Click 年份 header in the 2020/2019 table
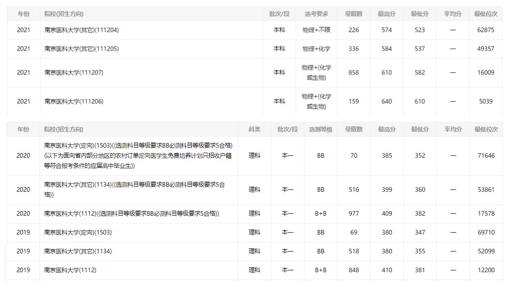The width and height of the screenshot is (509, 286). point(23,130)
